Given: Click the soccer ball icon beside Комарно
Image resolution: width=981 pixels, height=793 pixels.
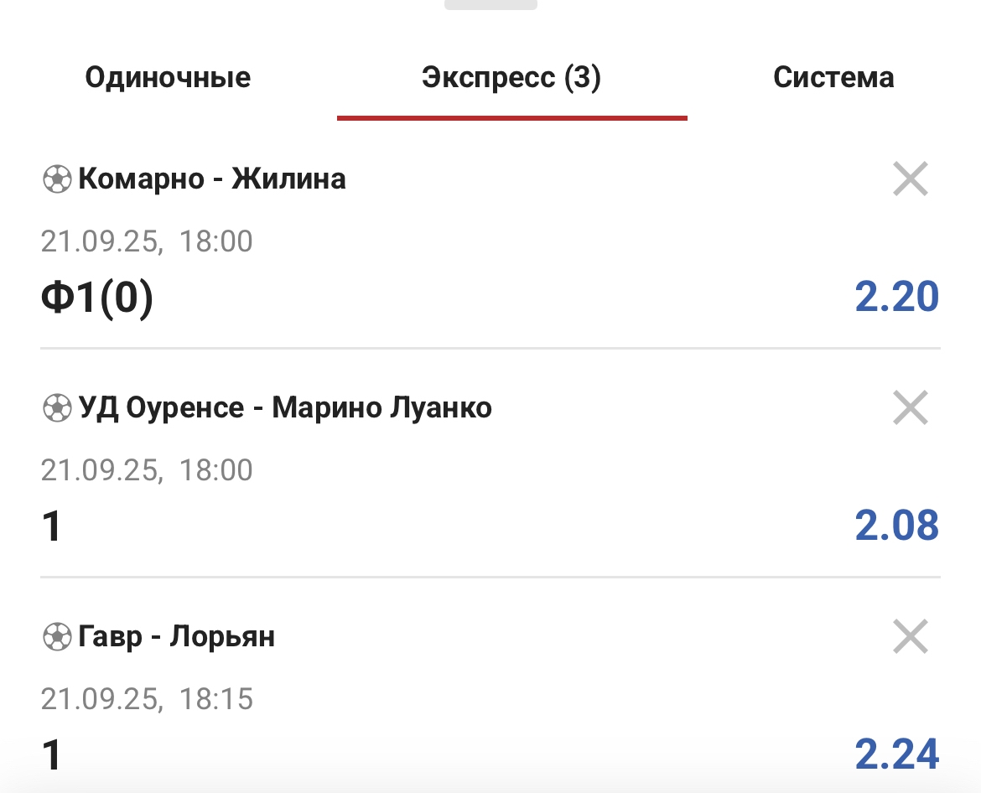Looking at the screenshot, I should [57, 179].
